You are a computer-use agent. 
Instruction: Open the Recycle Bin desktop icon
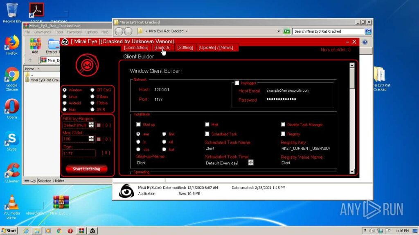click(11, 13)
